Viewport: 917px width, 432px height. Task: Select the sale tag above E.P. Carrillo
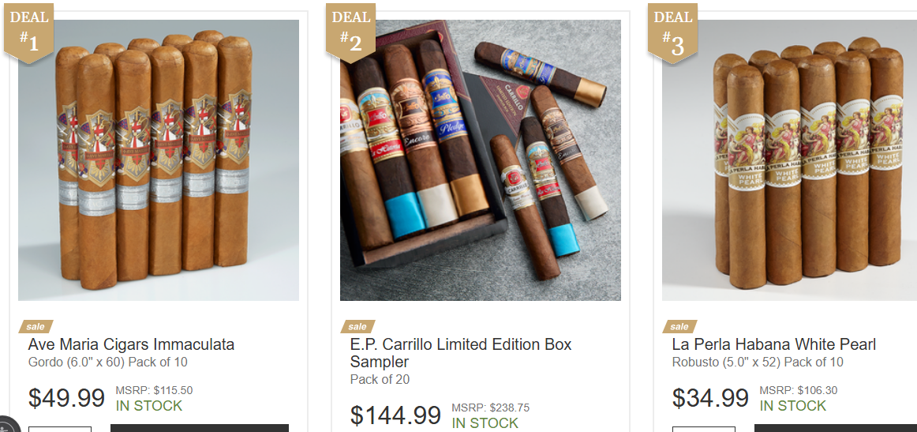(x=357, y=327)
